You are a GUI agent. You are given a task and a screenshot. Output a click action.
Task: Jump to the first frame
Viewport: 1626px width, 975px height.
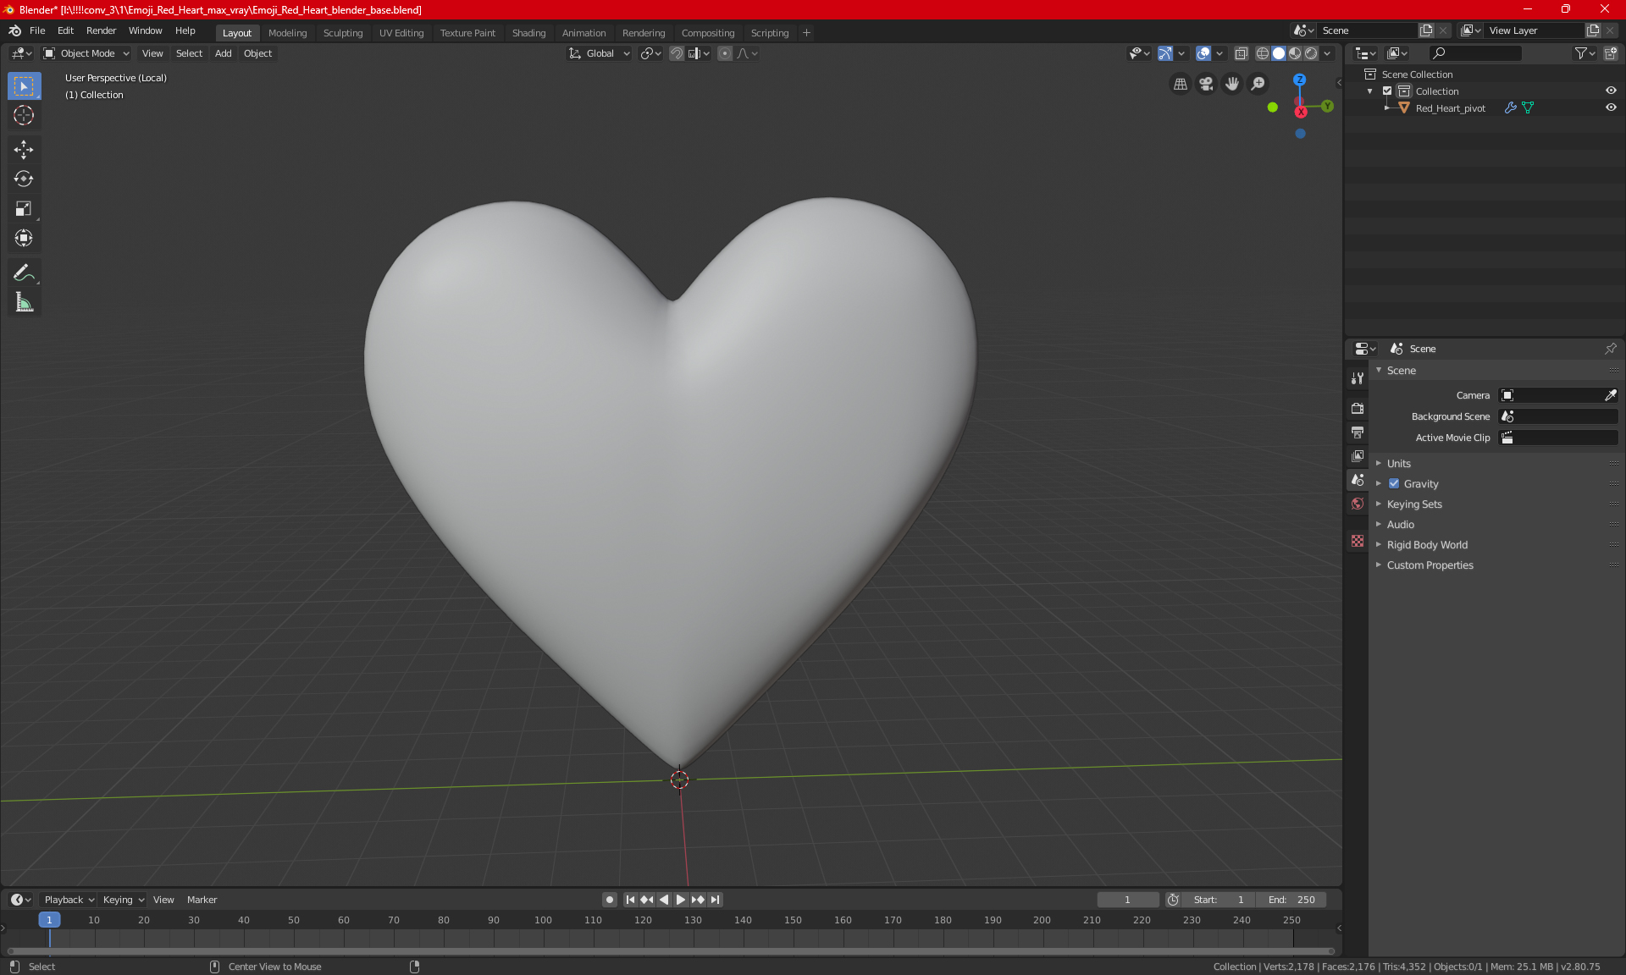point(630,900)
